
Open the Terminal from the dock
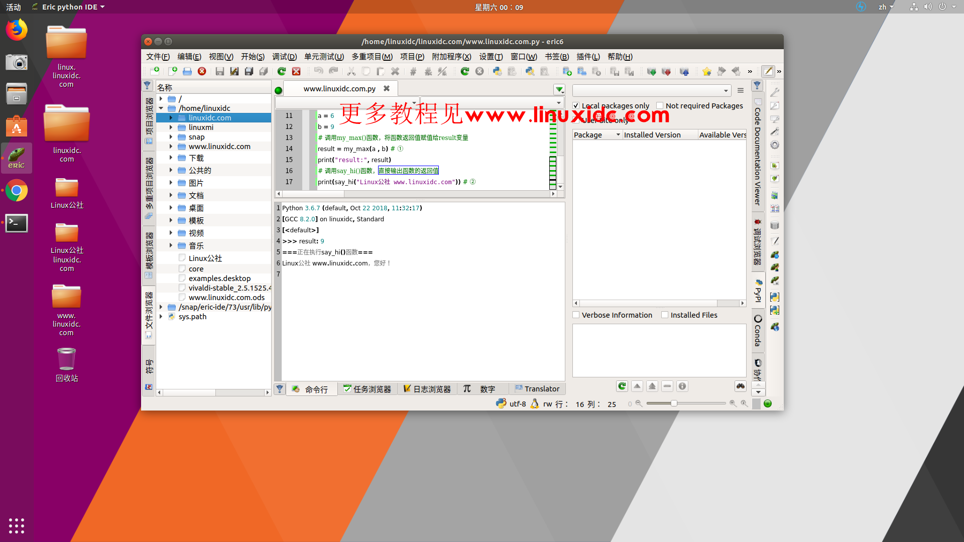click(17, 223)
